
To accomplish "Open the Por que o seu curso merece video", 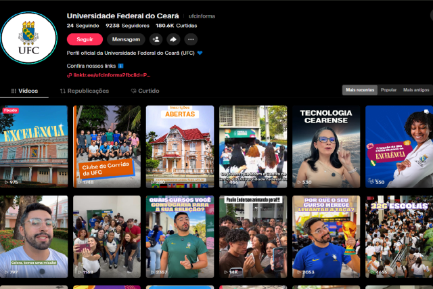I will click(x=326, y=237).
